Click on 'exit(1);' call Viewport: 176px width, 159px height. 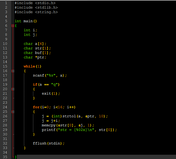coord(51,93)
